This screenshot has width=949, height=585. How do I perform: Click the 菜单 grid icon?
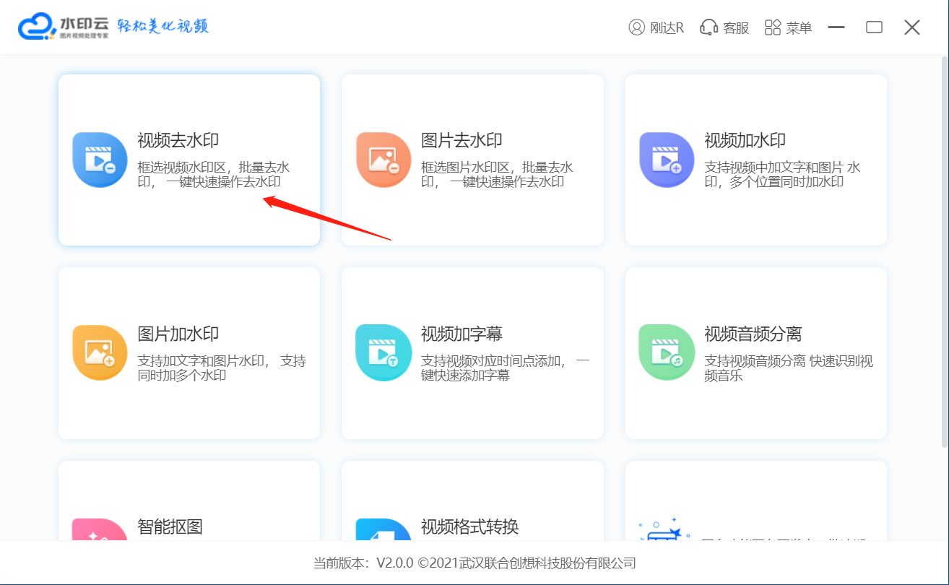(x=773, y=27)
